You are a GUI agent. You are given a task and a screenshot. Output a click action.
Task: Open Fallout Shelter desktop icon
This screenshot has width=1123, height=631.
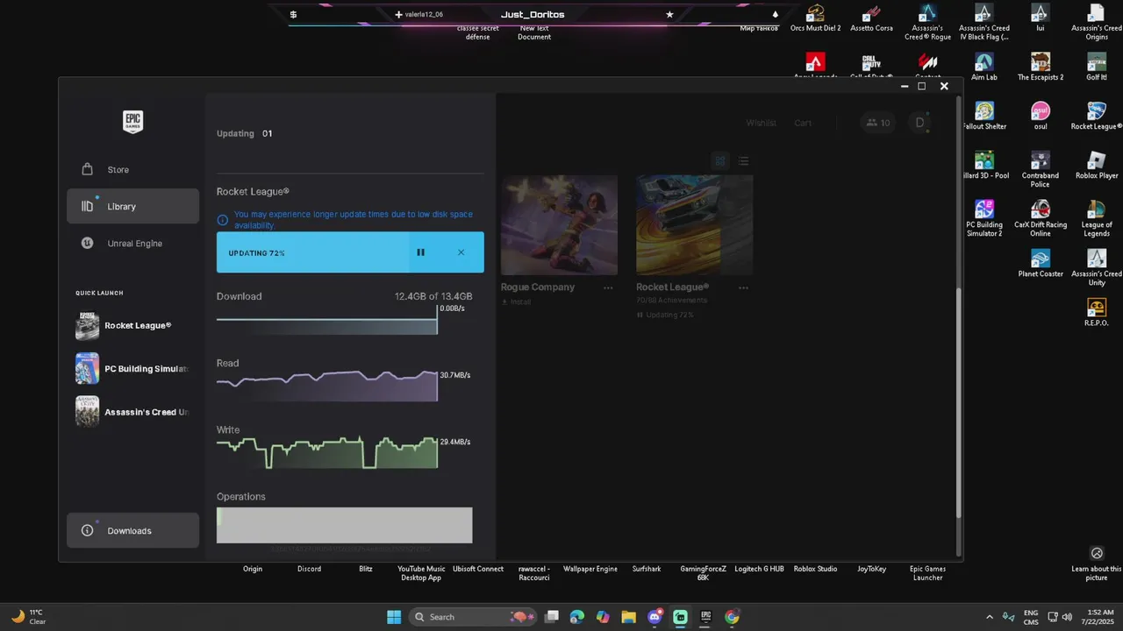click(984, 116)
